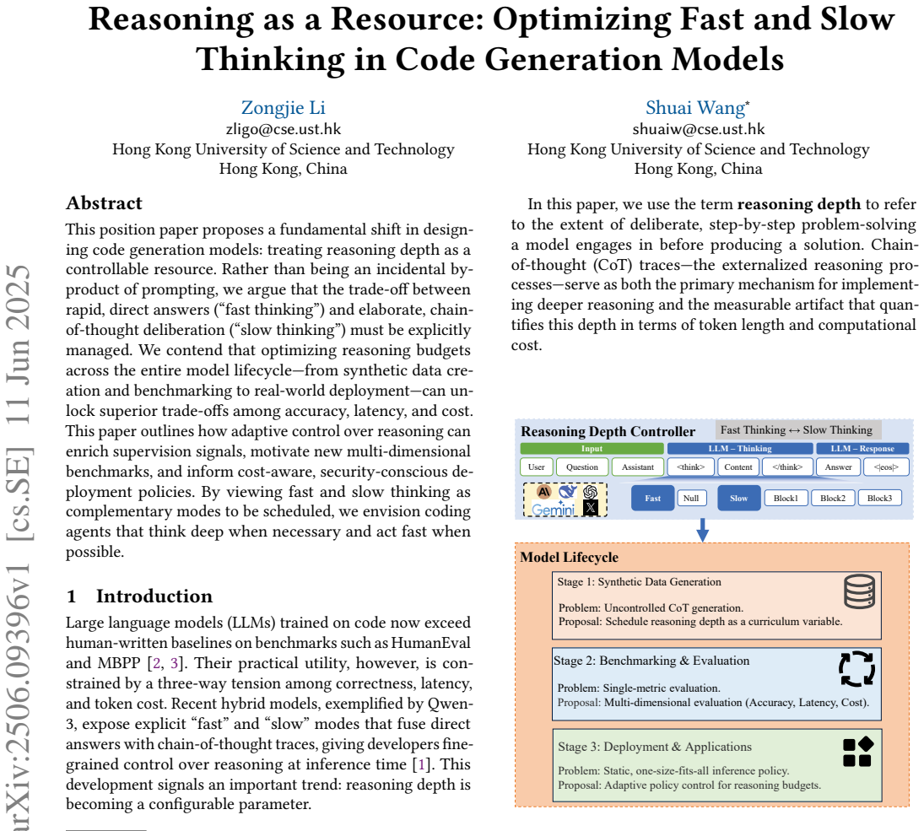Click the Stage 1: Synthetic Data Generation title
924x831 pixels.
tap(640, 582)
